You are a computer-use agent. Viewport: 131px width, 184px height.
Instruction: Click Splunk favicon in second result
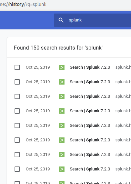62,82
